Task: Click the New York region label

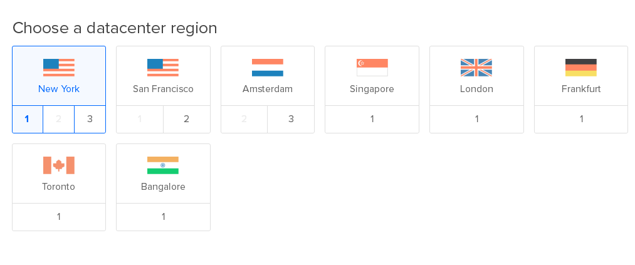Action: (x=59, y=89)
